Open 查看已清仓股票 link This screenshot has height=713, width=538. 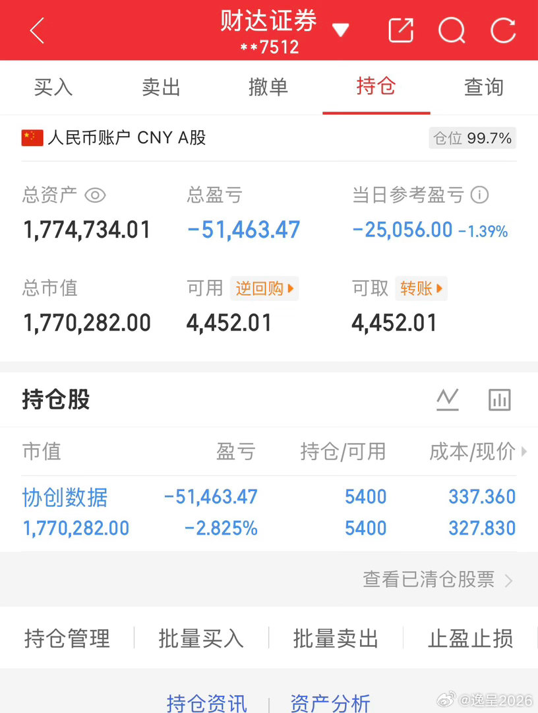[x=429, y=580]
